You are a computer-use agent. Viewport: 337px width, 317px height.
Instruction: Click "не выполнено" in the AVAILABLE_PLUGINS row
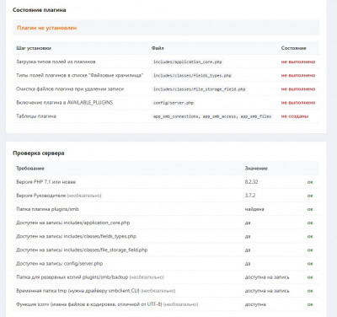(x=298, y=103)
